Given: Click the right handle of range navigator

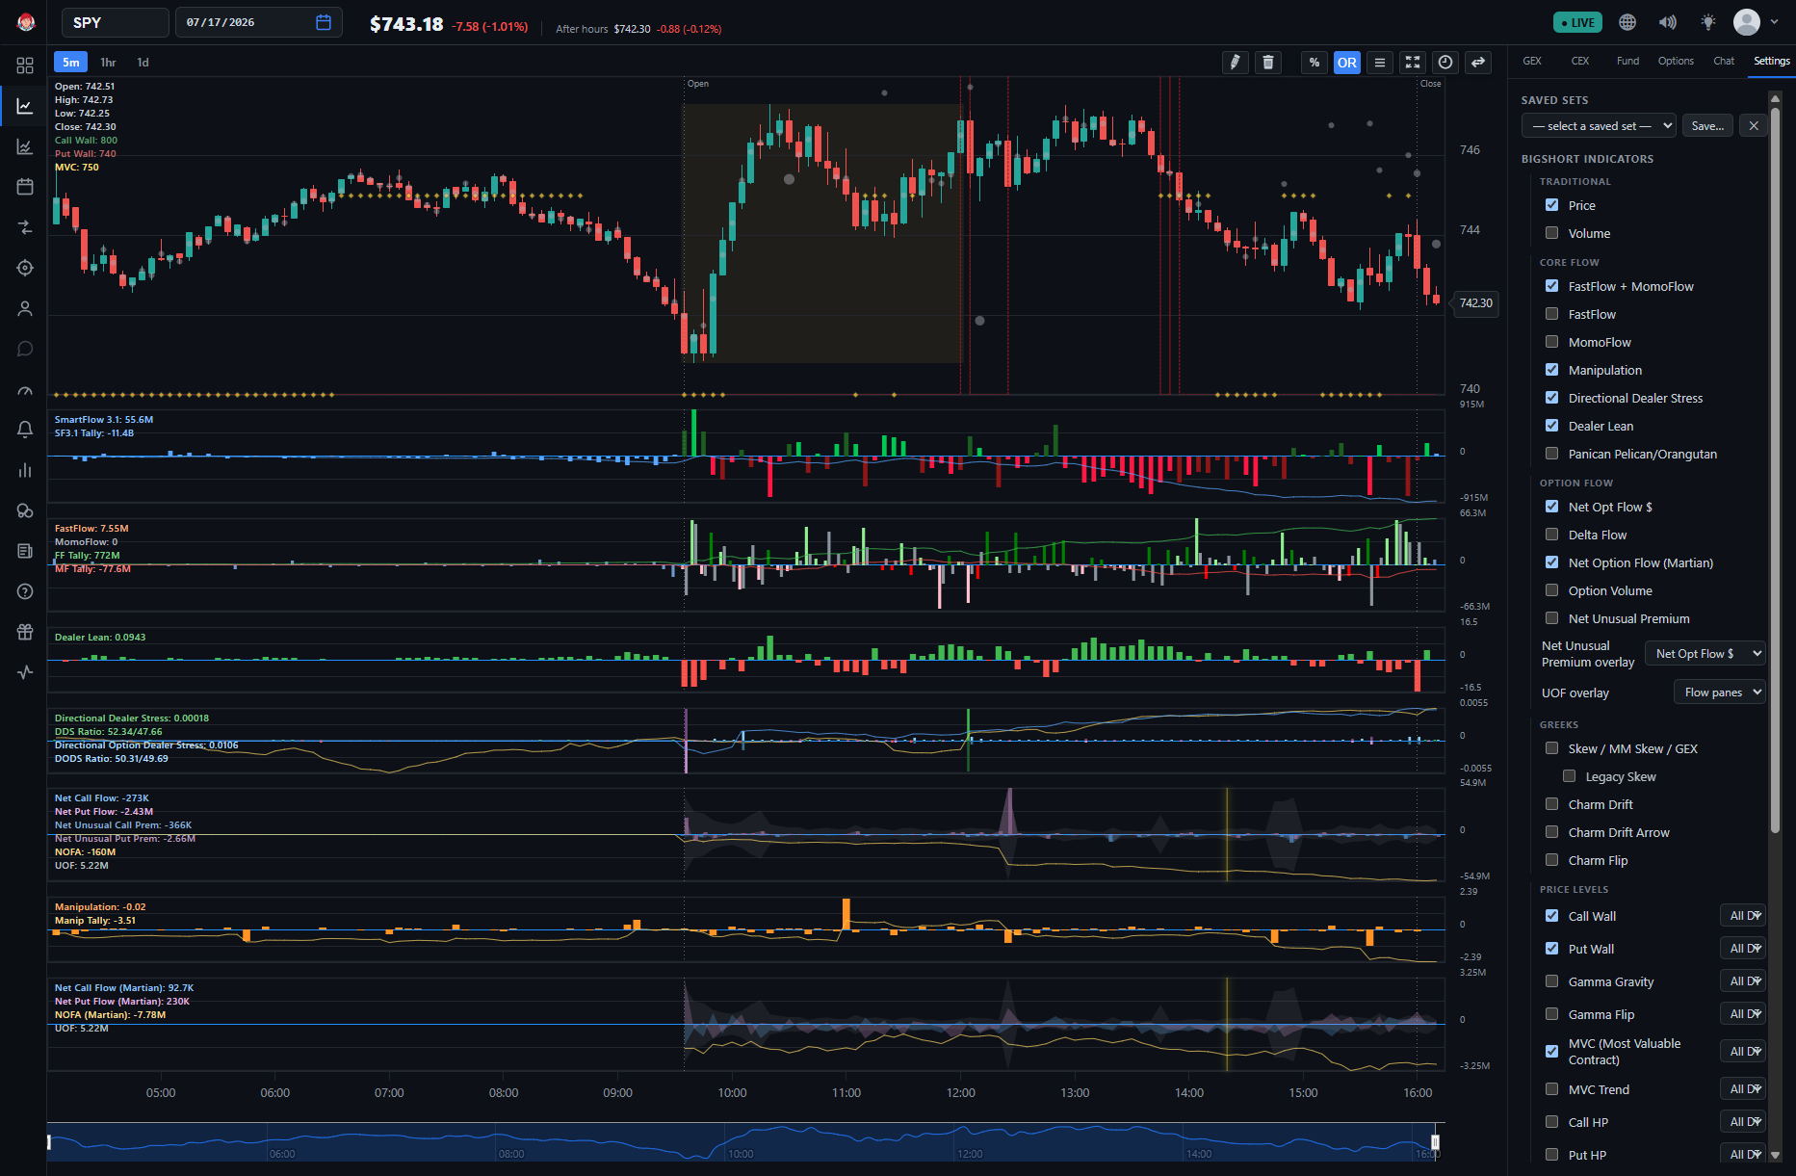Looking at the screenshot, I should click(x=1435, y=1142).
